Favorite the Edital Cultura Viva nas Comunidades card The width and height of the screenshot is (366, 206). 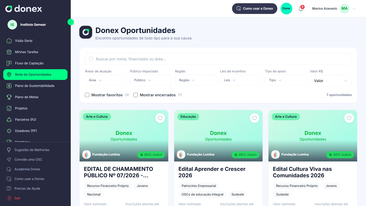click(349, 118)
